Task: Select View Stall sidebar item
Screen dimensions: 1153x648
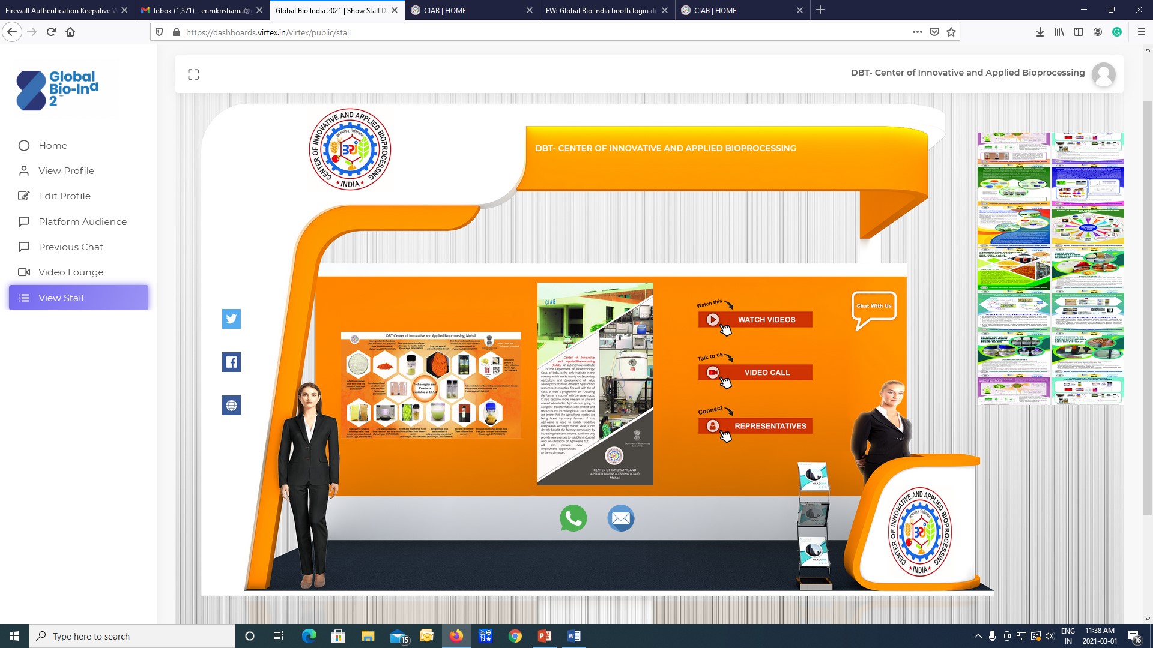Action: 79,298
